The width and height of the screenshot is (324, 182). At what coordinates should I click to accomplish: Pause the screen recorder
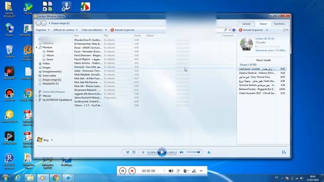point(123,171)
